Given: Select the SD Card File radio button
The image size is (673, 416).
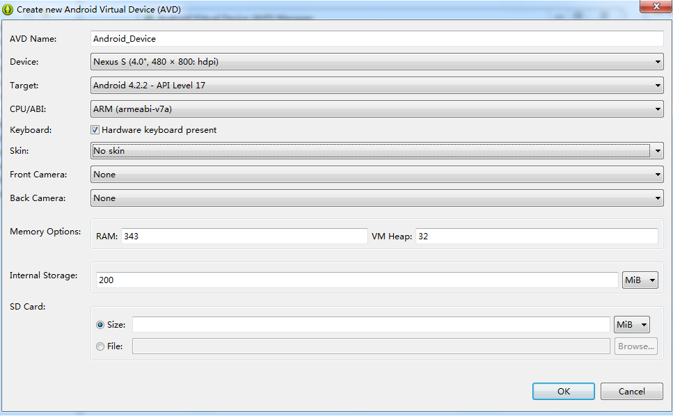Looking at the screenshot, I should (x=100, y=346).
